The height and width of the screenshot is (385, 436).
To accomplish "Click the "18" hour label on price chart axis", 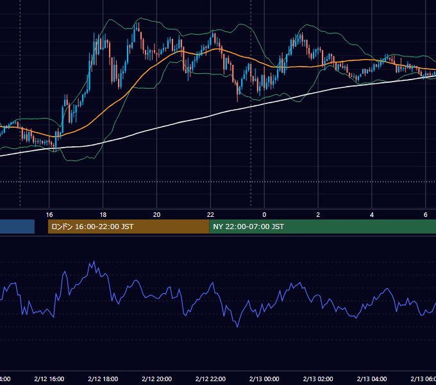I will point(103,215).
